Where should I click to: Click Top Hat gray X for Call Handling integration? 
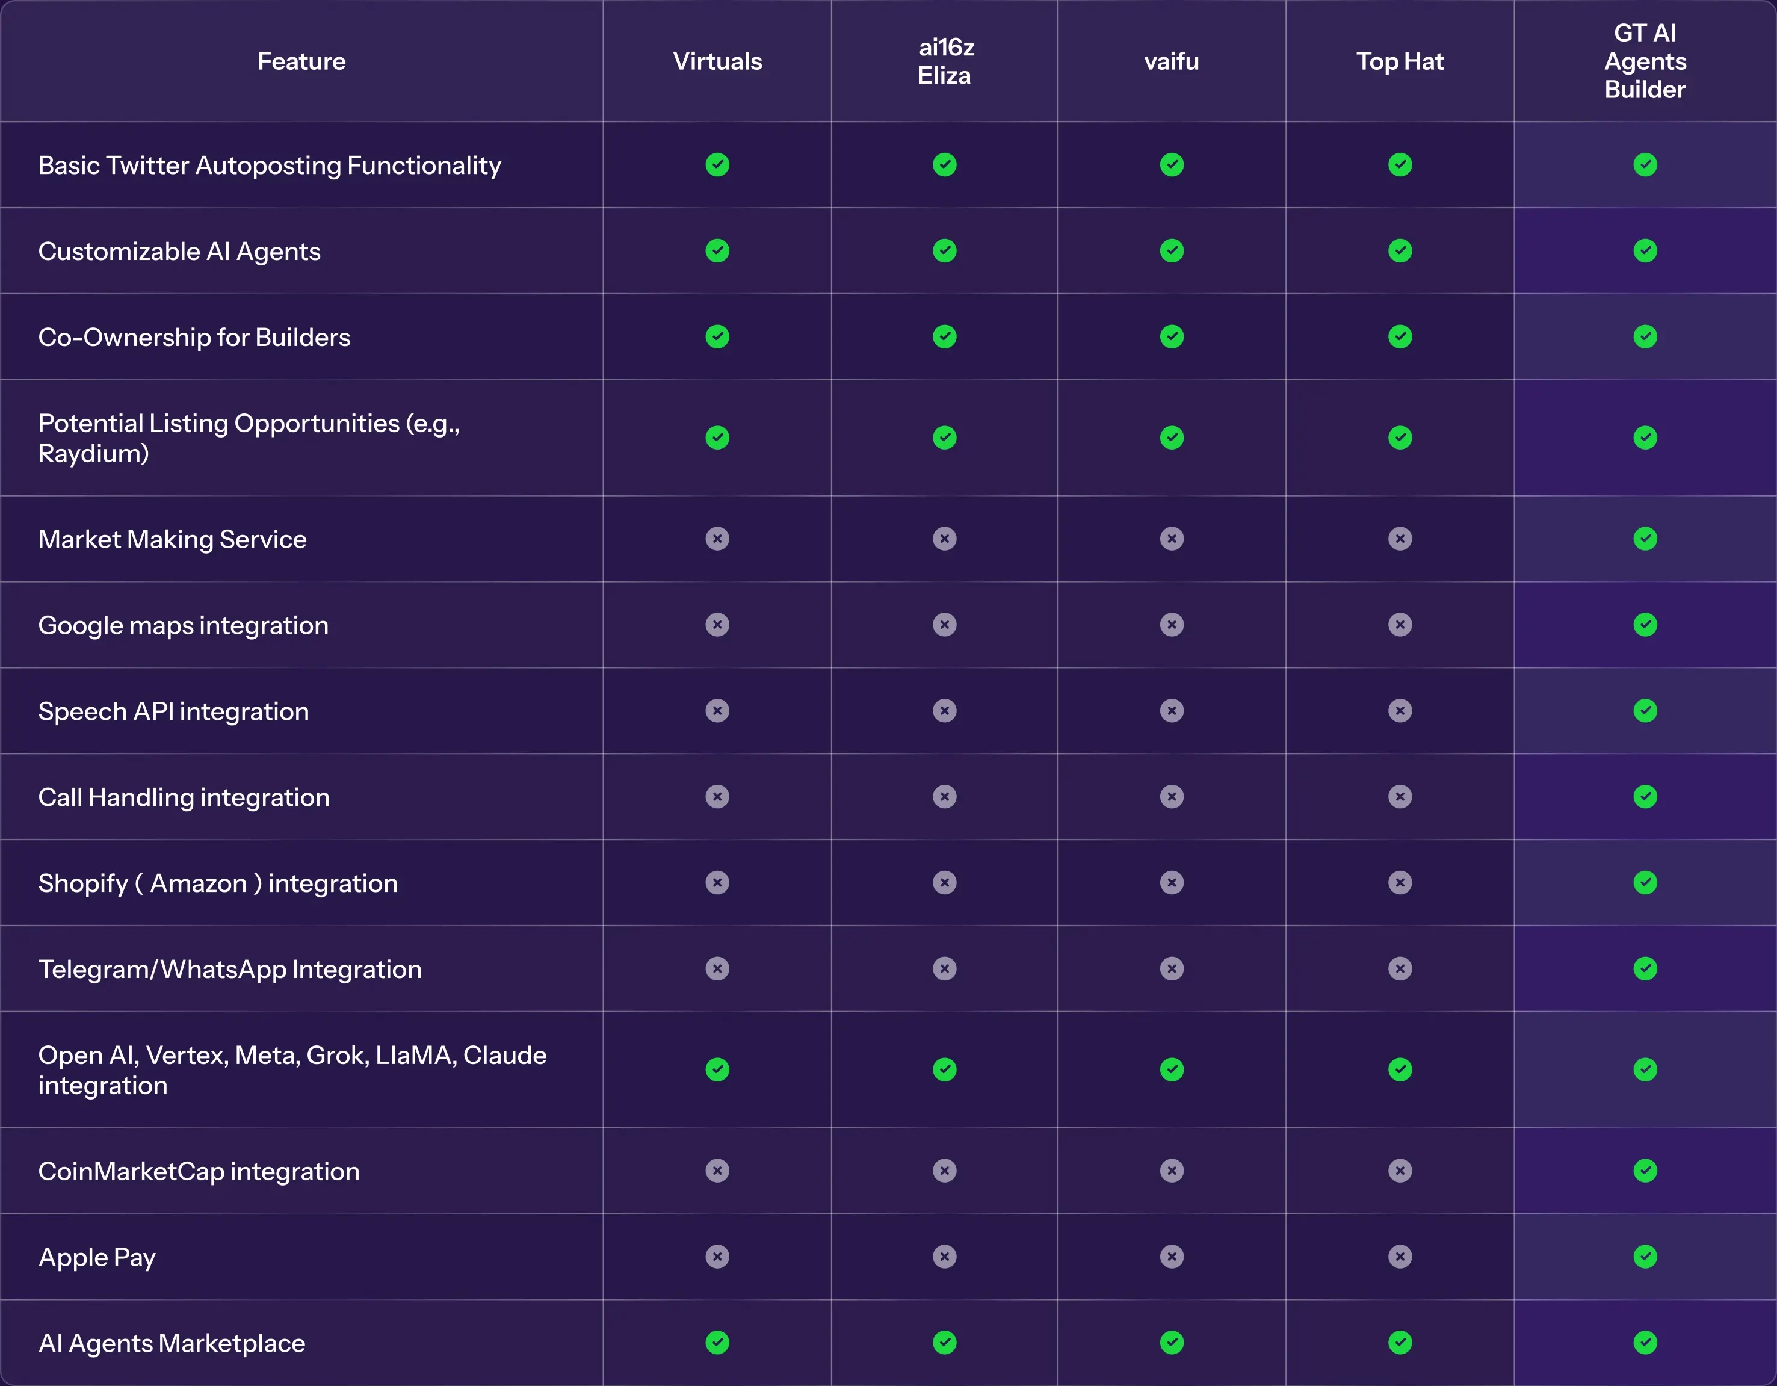pos(1400,797)
